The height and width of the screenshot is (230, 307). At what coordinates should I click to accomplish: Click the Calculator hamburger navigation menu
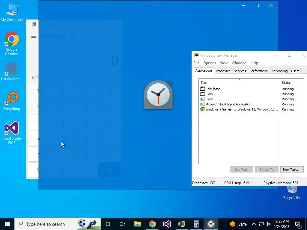point(34,36)
